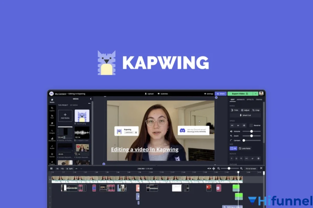
Task: Select the 02:14 audio waveform thumbnail
Action: 82,133
